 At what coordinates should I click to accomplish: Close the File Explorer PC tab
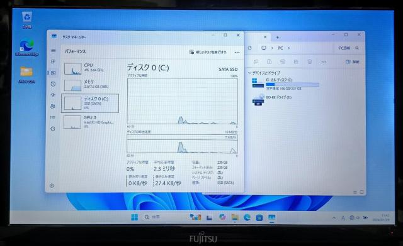[265, 37]
